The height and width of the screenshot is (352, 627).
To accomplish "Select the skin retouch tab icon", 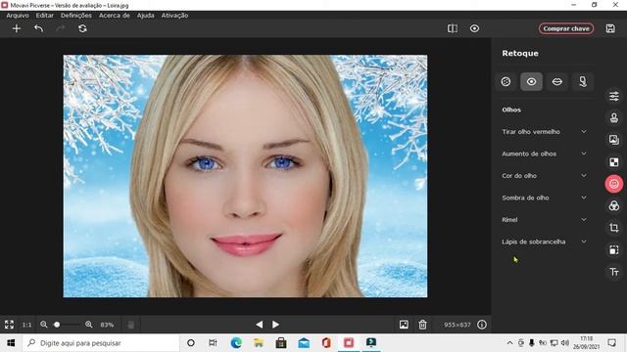I will point(506,82).
